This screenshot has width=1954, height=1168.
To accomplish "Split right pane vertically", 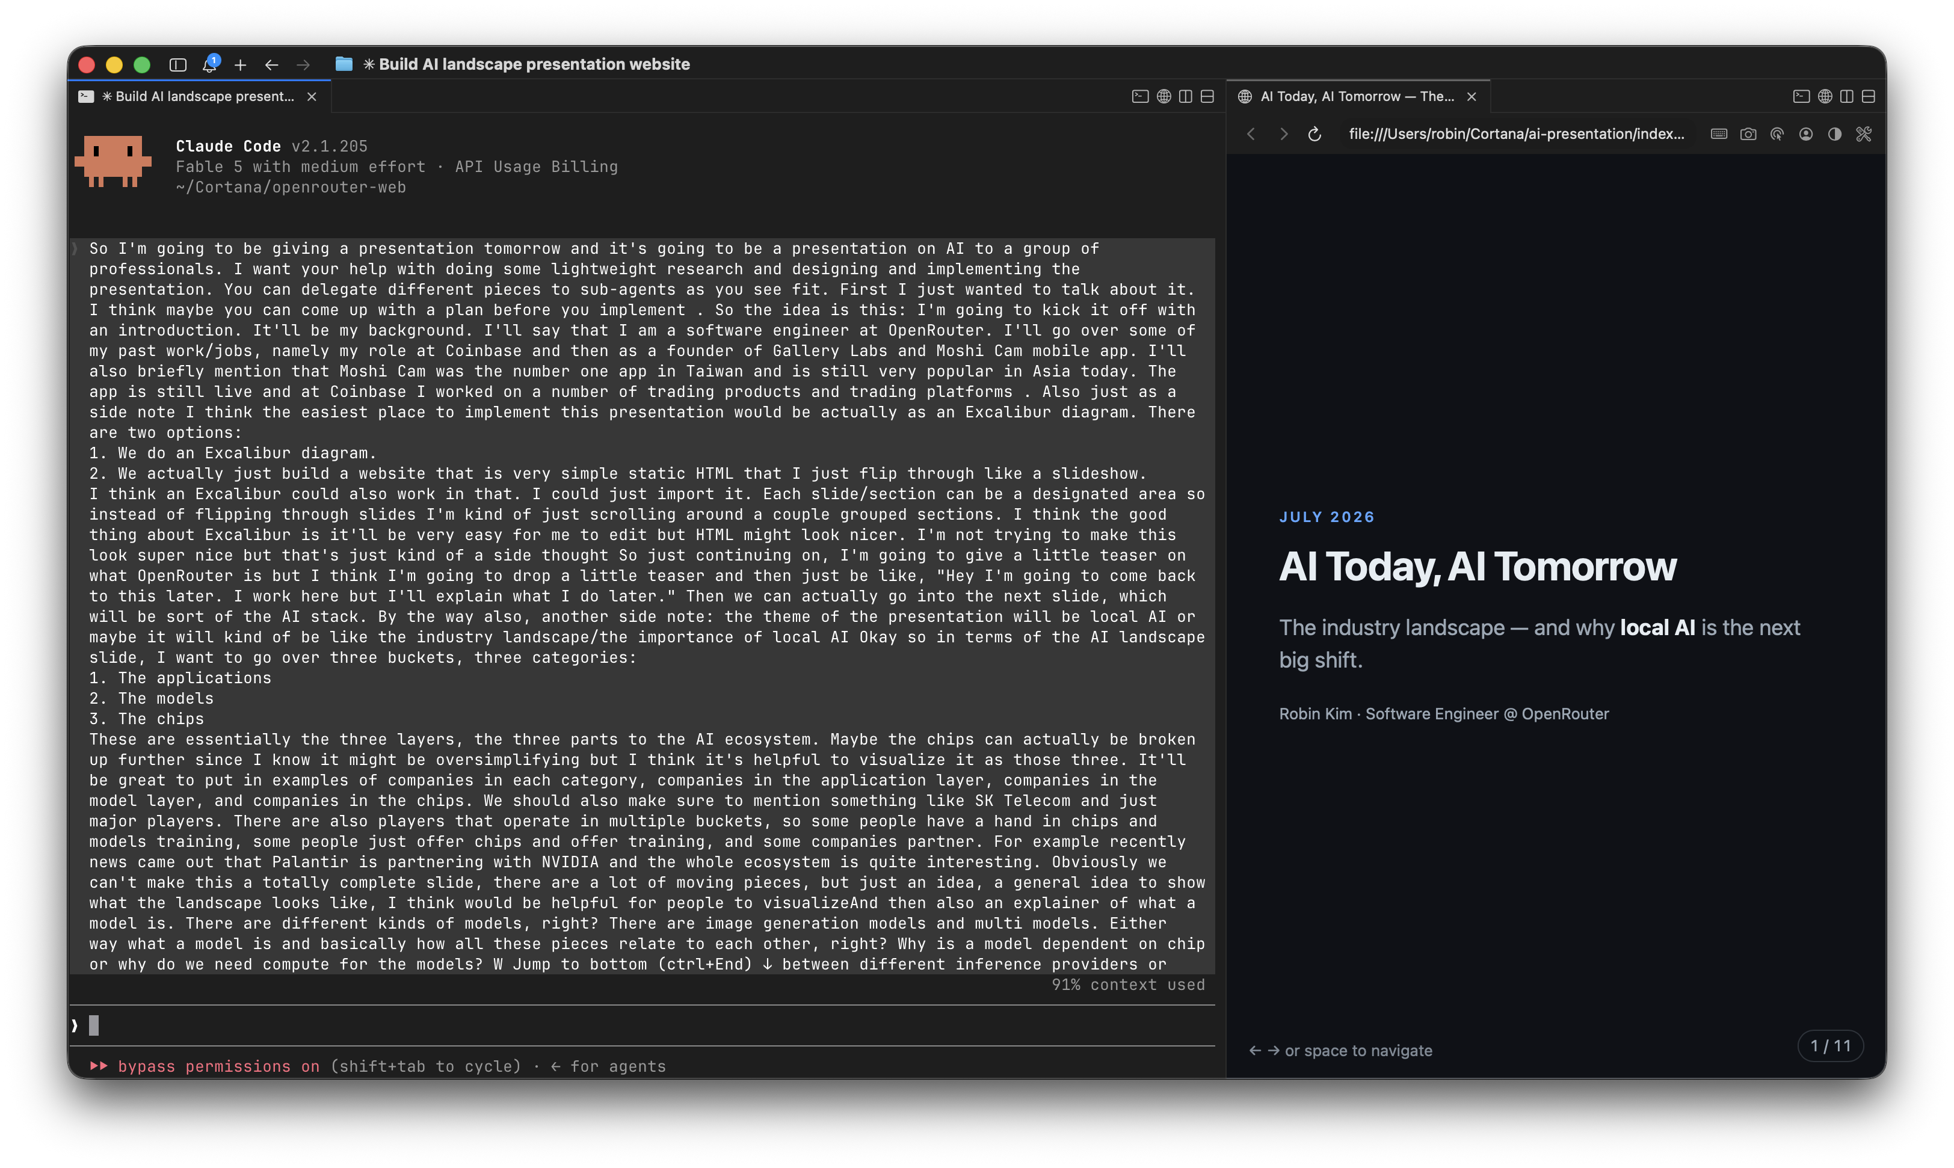I will coord(1847,96).
